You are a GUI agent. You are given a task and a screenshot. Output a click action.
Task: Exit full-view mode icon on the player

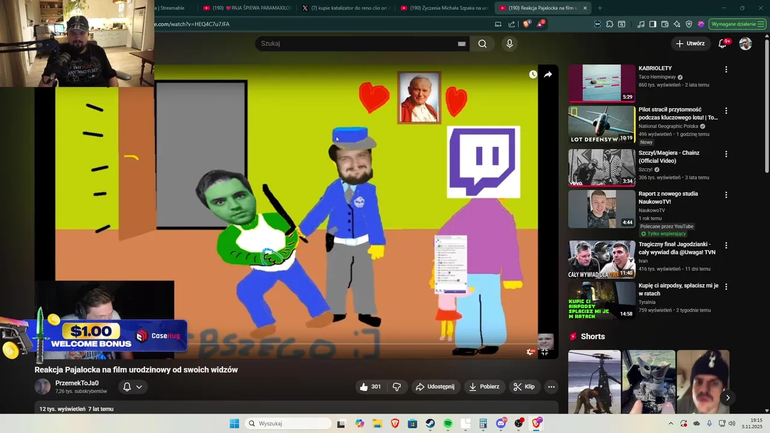[x=544, y=352]
